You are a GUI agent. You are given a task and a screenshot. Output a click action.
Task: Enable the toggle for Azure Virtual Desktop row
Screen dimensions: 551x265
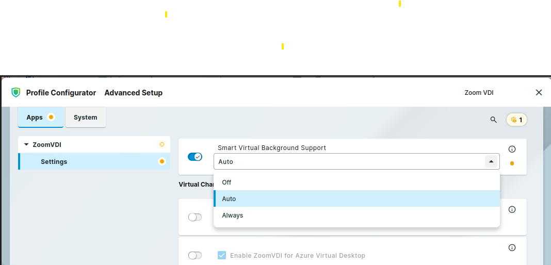[x=195, y=255]
